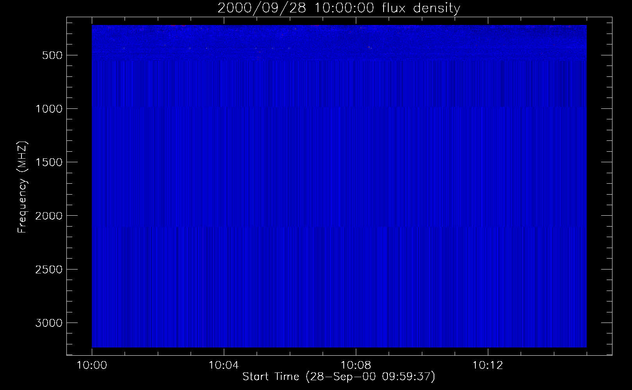
Task: Click the 'Frequency (MHZ)' axis label
Action: click(x=23, y=187)
